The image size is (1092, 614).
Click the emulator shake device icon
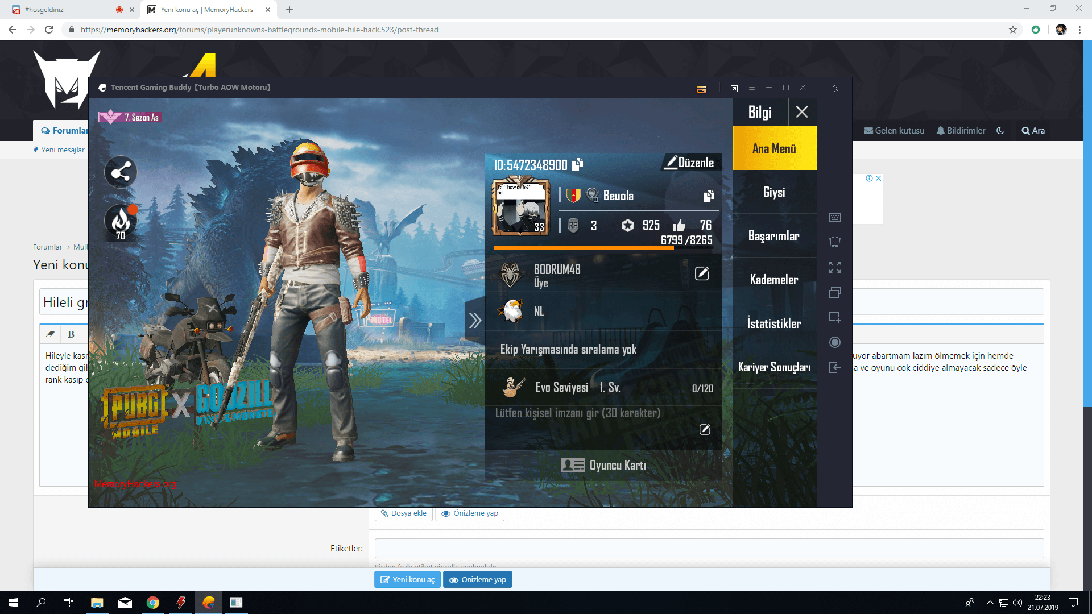pos(835,242)
